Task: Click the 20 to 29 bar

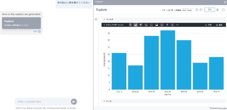Action: pos(135,77)
